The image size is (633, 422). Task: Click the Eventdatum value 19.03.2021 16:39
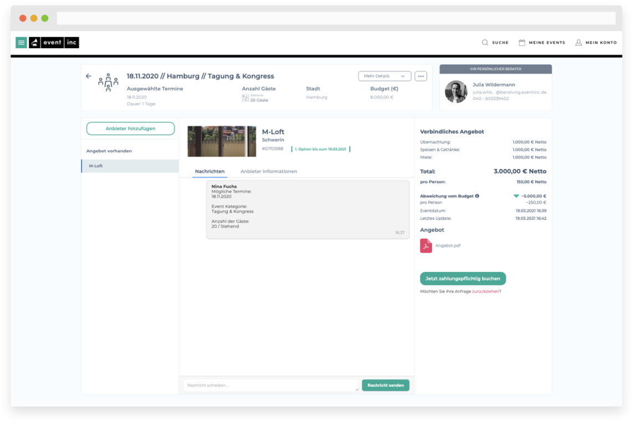(530, 210)
